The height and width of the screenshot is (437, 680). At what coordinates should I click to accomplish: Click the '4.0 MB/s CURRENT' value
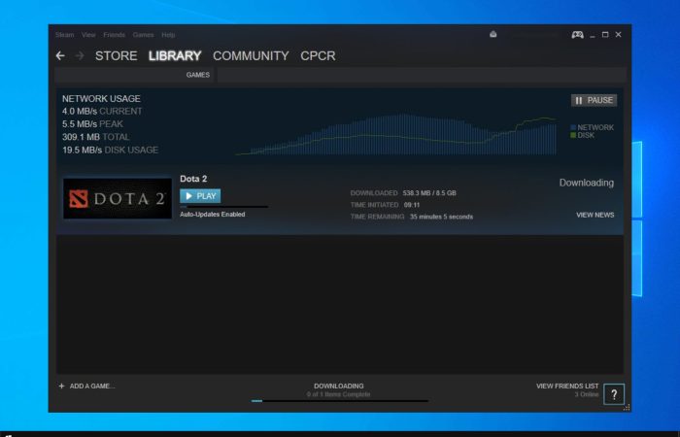pos(102,112)
